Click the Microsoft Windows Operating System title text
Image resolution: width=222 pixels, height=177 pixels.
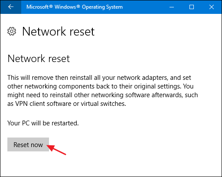tap(75, 7)
